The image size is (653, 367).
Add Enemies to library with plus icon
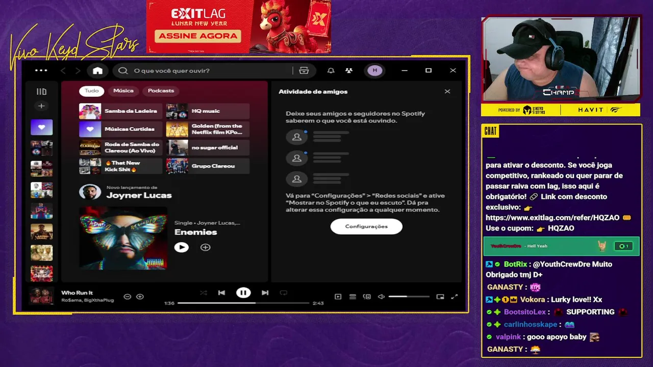click(x=205, y=247)
